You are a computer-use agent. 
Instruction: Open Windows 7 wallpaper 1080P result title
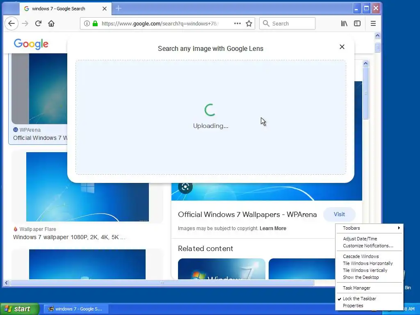tap(69, 237)
